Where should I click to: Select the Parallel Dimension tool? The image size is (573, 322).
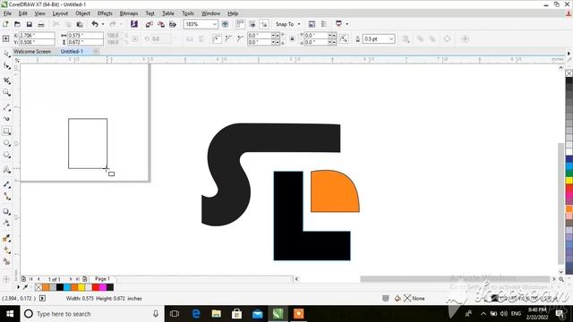[6, 184]
